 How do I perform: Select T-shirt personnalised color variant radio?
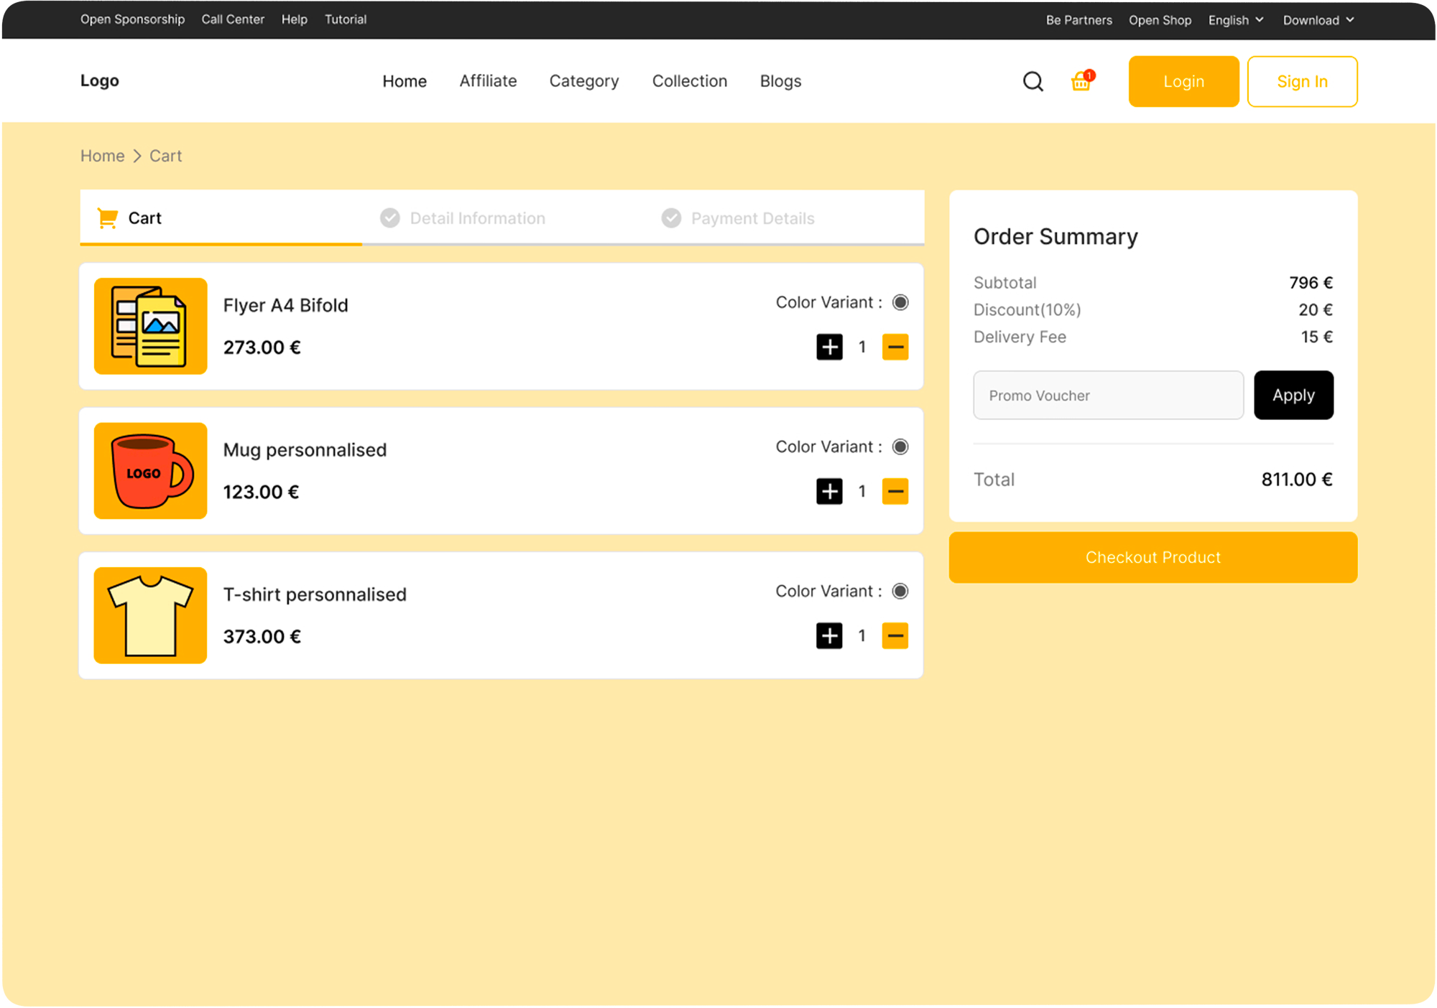pos(900,591)
